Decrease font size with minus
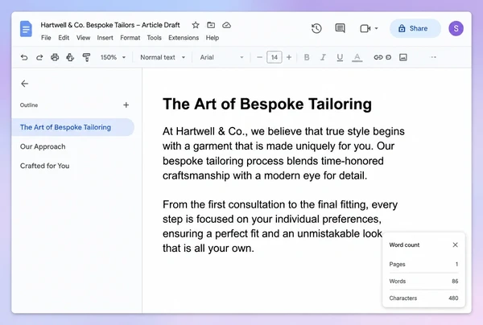 coord(259,57)
